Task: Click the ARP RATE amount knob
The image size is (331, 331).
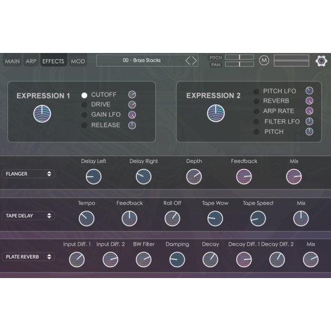Action: (x=309, y=111)
